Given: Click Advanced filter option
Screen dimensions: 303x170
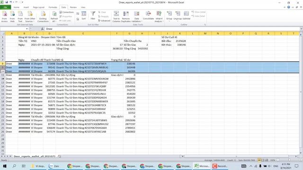Looking at the screenshot, I should [104, 21].
